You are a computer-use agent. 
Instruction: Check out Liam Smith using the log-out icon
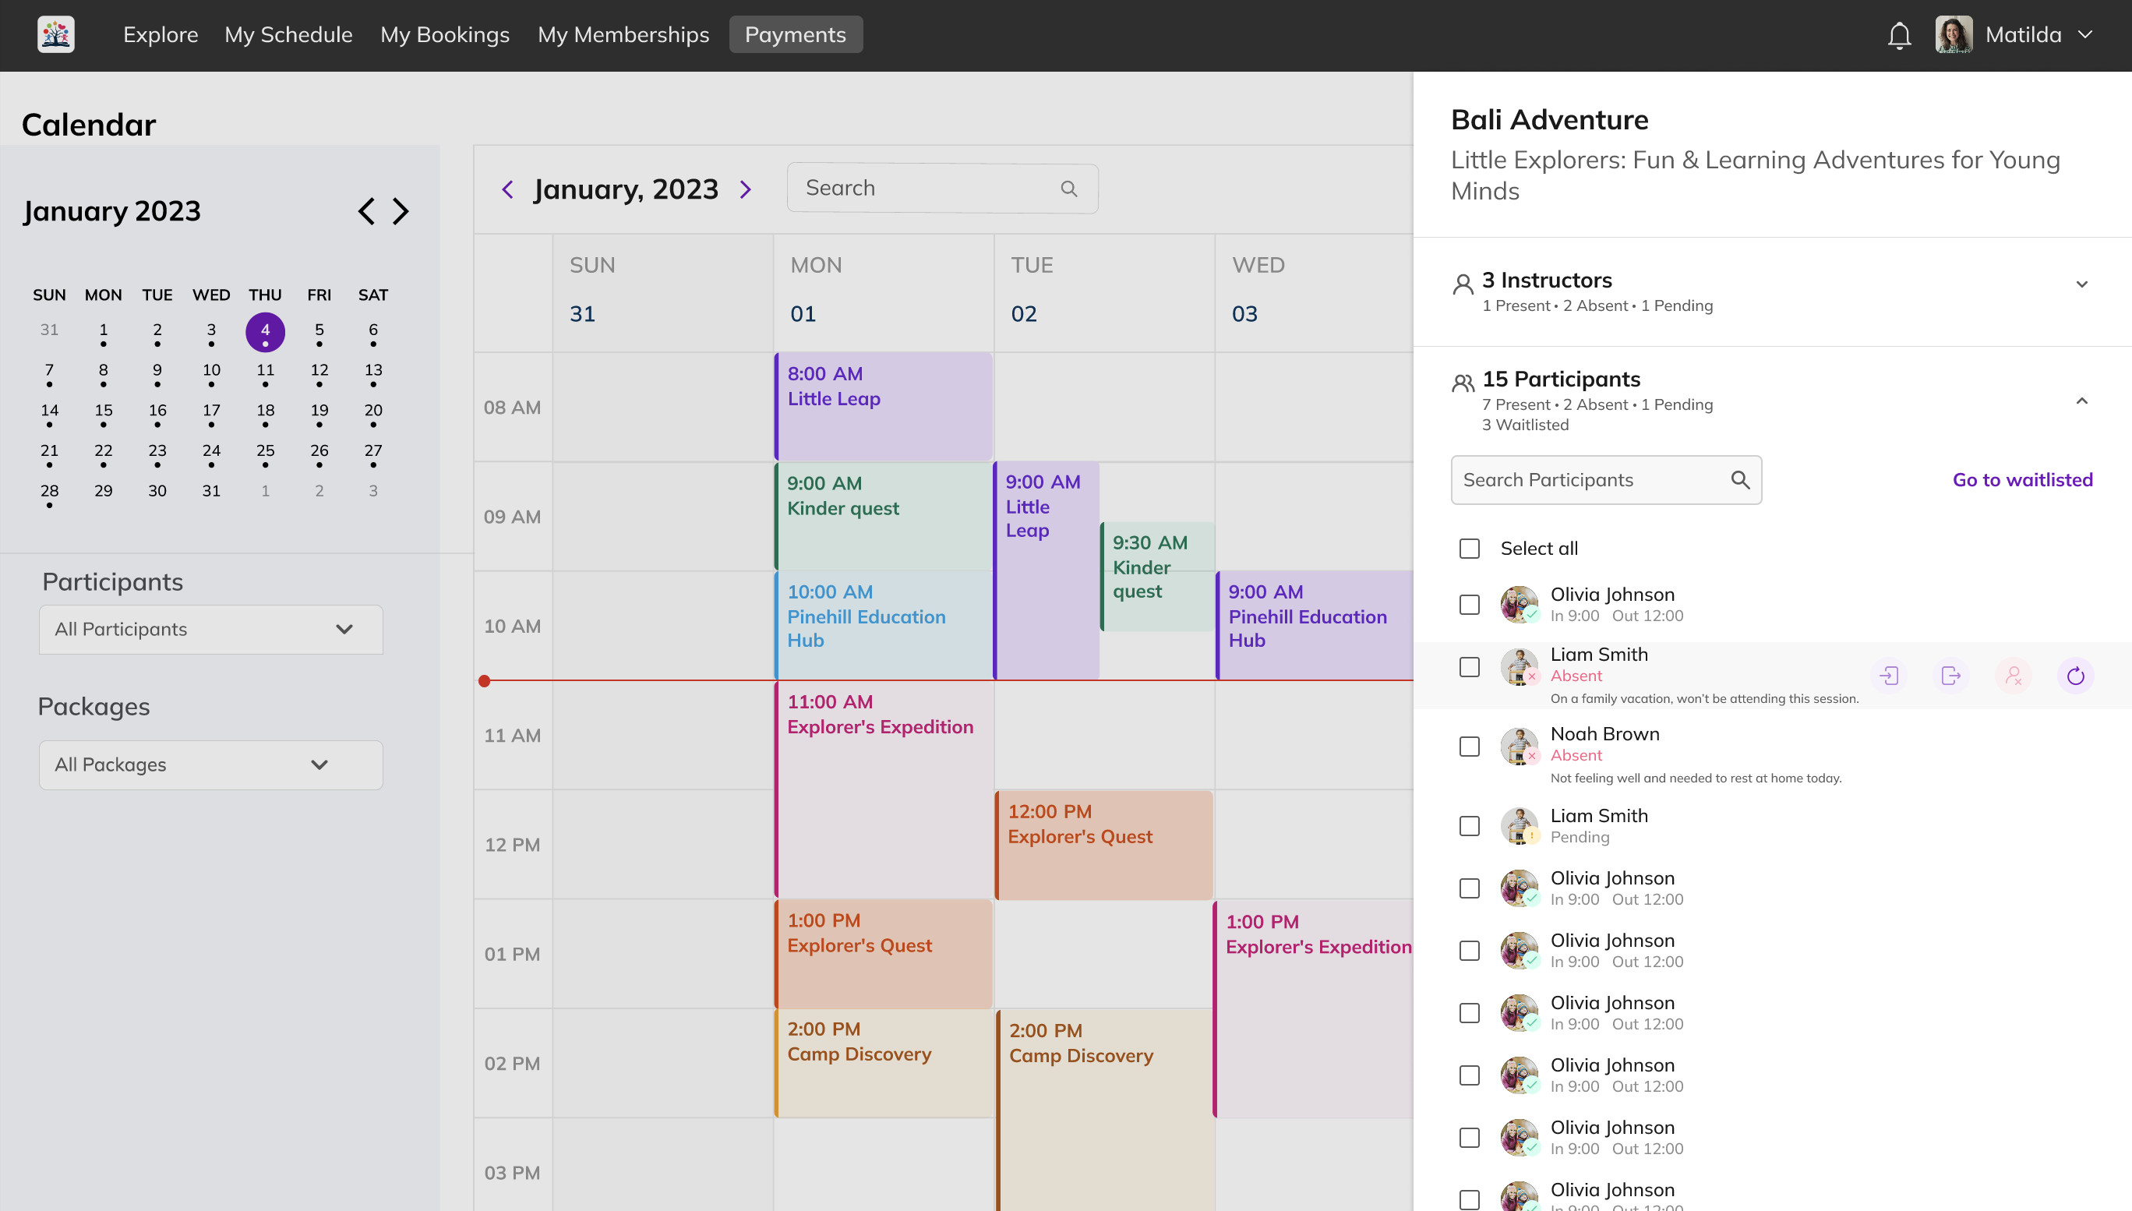(x=1951, y=676)
